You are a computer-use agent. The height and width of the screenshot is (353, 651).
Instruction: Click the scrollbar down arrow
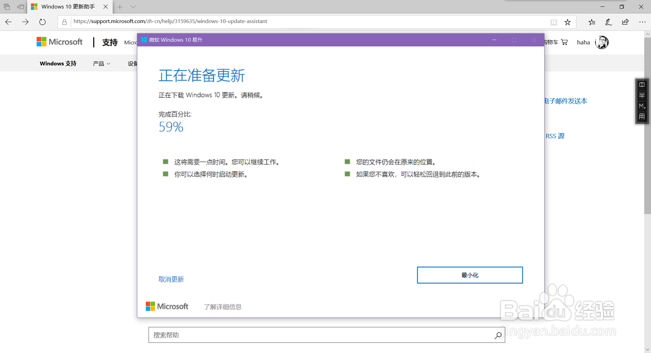click(x=648, y=350)
